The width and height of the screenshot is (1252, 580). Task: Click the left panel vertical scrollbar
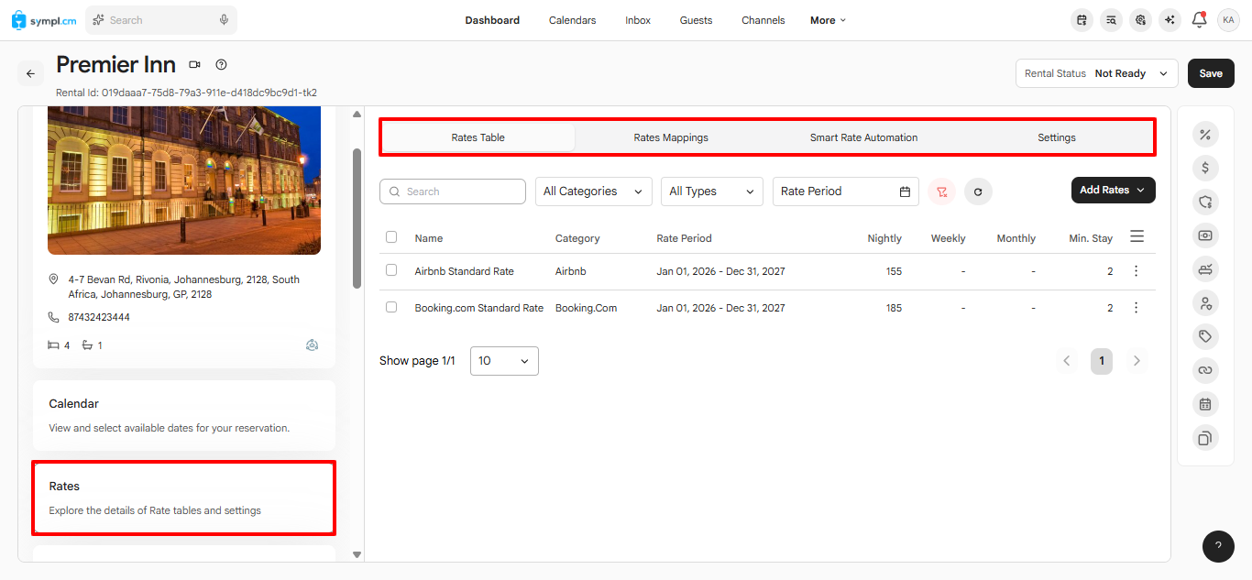click(357, 218)
